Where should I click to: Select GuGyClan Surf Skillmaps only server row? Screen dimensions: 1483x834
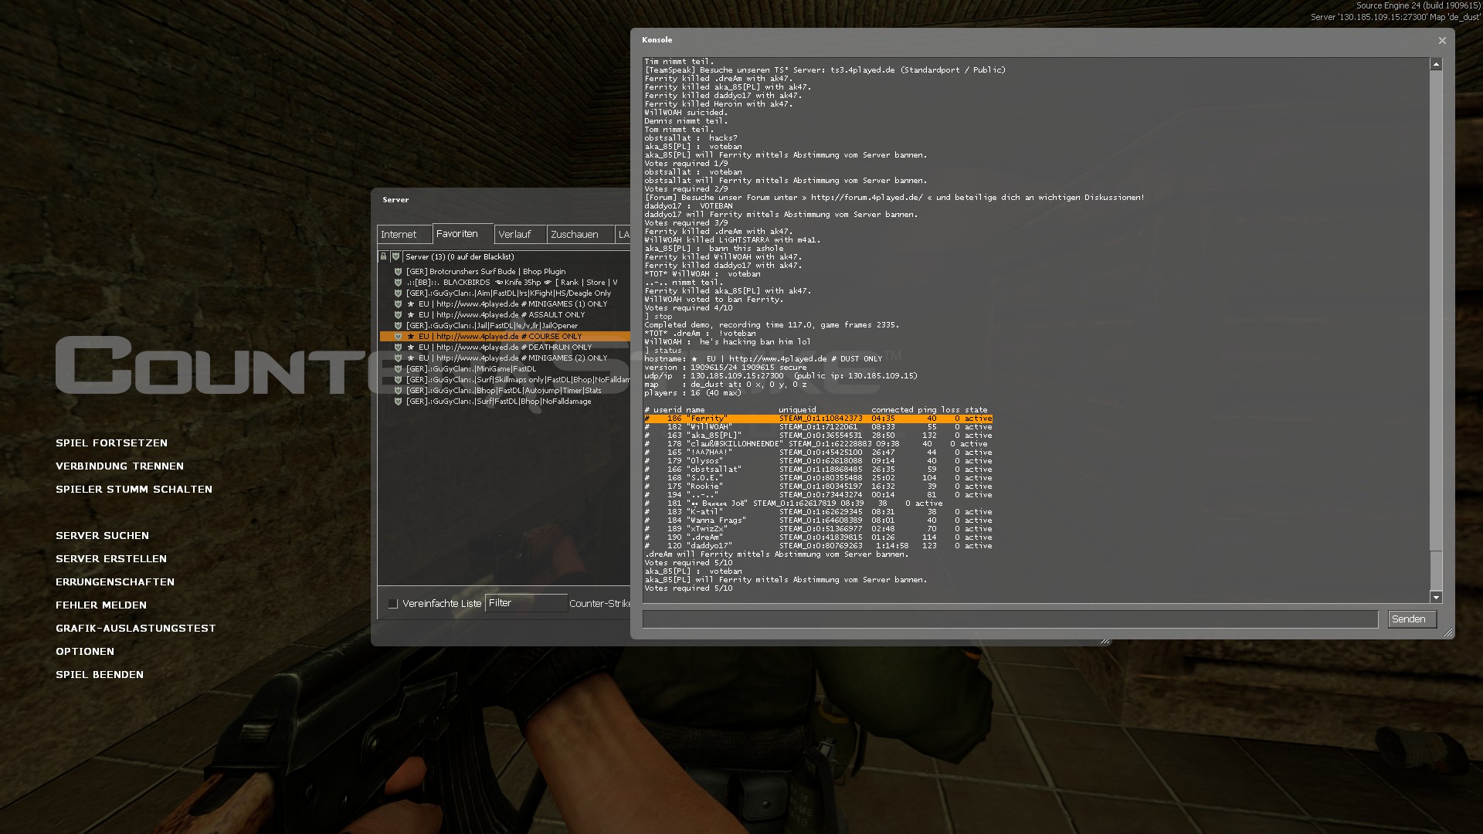pyautogui.click(x=505, y=380)
